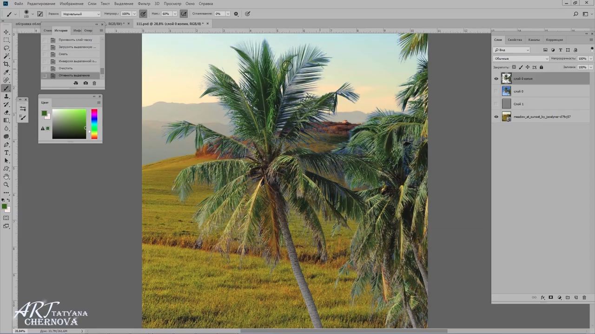Select the Eyedropper tool
This screenshot has height=334, width=595.
pos(7,72)
